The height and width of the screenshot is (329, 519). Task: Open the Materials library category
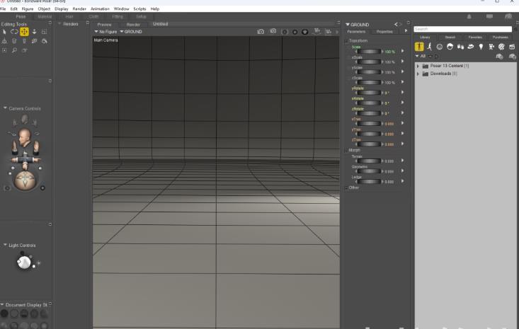coord(502,47)
